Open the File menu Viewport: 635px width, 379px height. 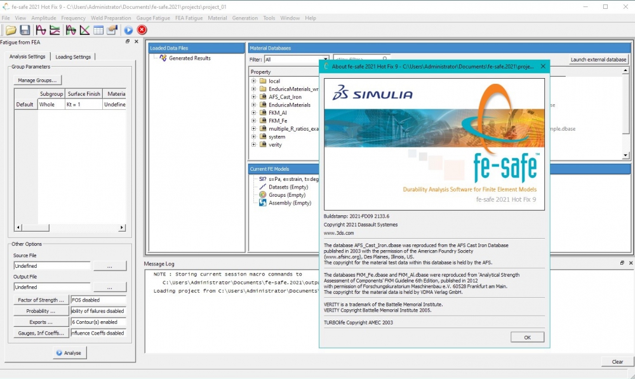click(x=6, y=18)
